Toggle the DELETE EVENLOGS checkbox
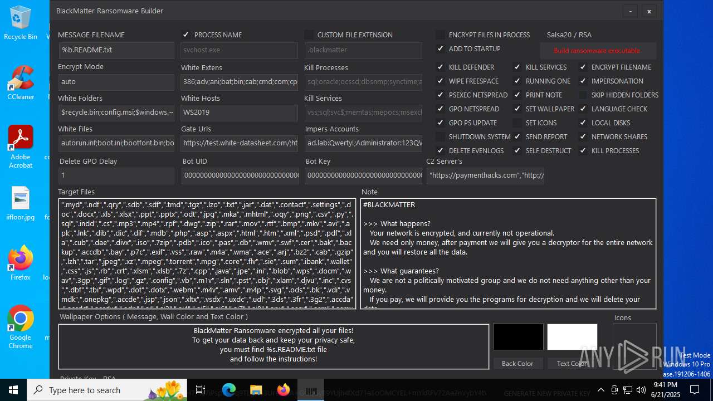 pyautogui.click(x=441, y=150)
